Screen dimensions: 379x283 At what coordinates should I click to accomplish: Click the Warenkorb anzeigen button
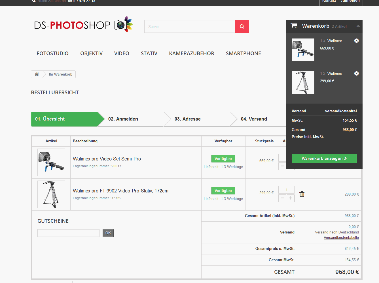(324, 158)
